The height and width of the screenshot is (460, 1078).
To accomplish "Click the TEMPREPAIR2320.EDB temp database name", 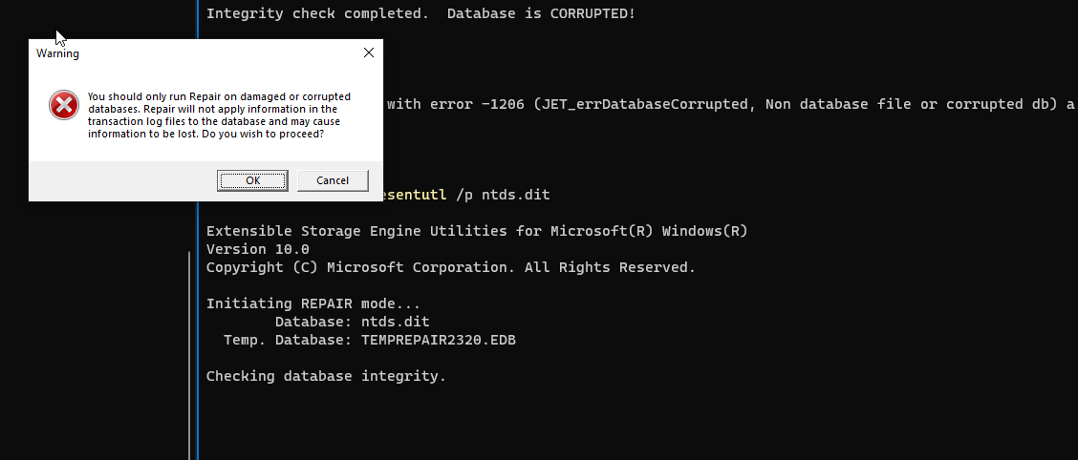I will [438, 340].
